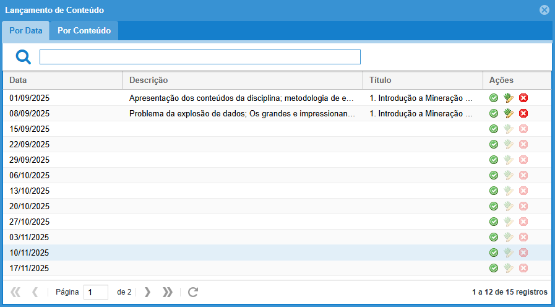
Task: Focus the search text field
Action: point(200,58)
